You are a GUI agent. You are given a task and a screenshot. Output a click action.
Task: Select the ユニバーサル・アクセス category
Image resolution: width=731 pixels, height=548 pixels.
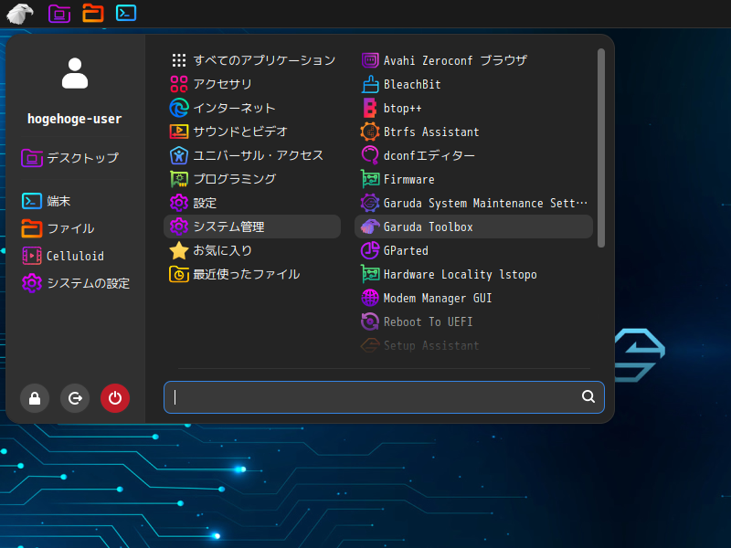(252, 155)
